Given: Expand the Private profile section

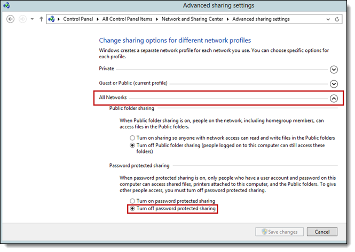Looking at the screenshot, I should tap(334, 70).
